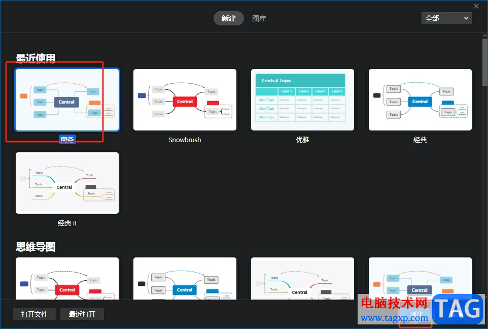Expand the 全部 category dropdown
488x329 pixels.
446,18
